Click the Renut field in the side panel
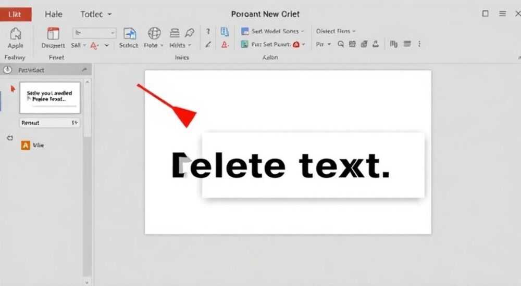521x286 pixels. point(50,123)
